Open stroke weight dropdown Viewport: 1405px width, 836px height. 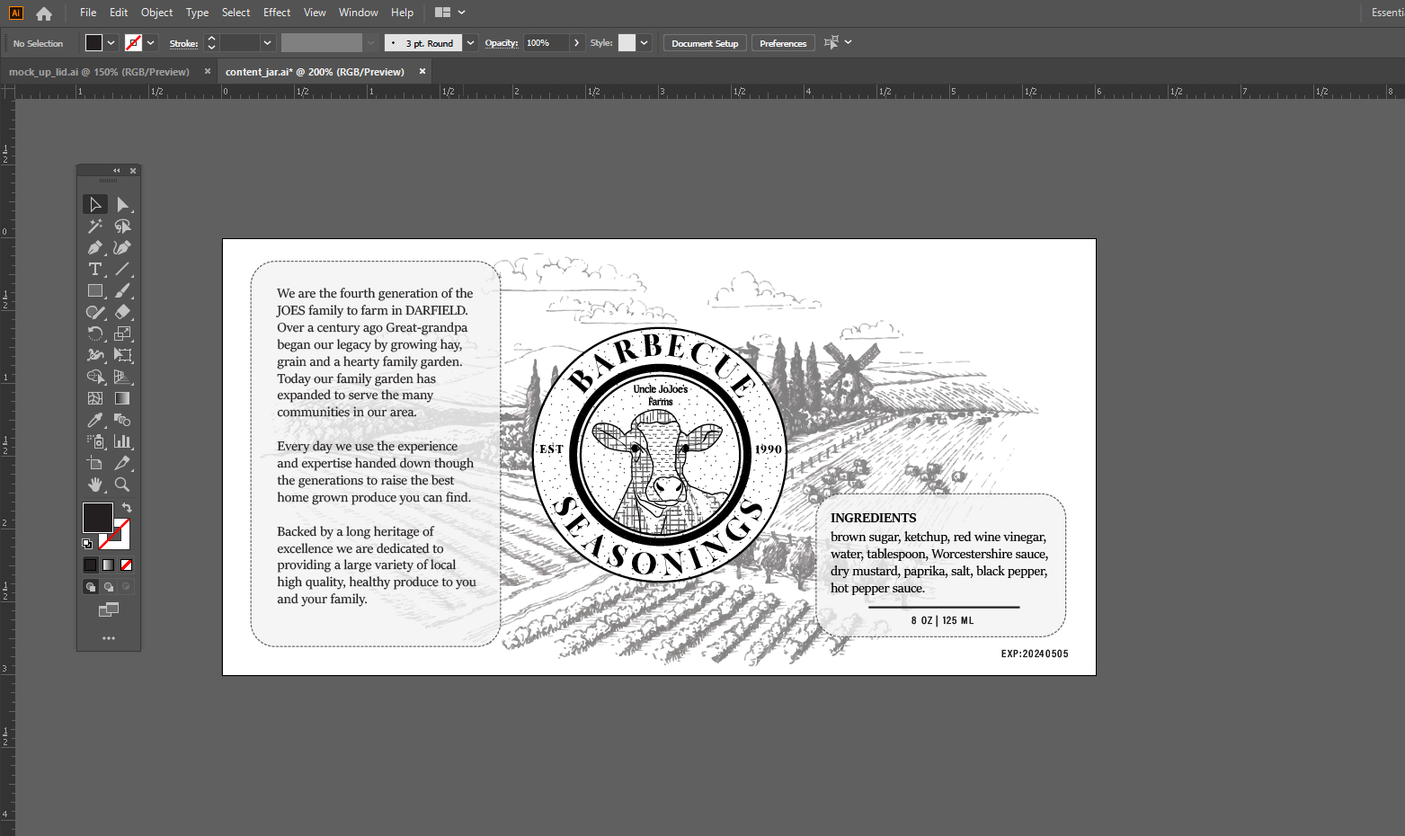[x=267, y=43]
